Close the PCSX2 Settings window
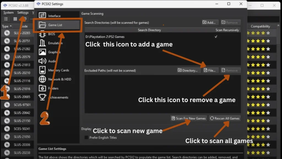The image size is (282, 159). click(x=241, y=4)
